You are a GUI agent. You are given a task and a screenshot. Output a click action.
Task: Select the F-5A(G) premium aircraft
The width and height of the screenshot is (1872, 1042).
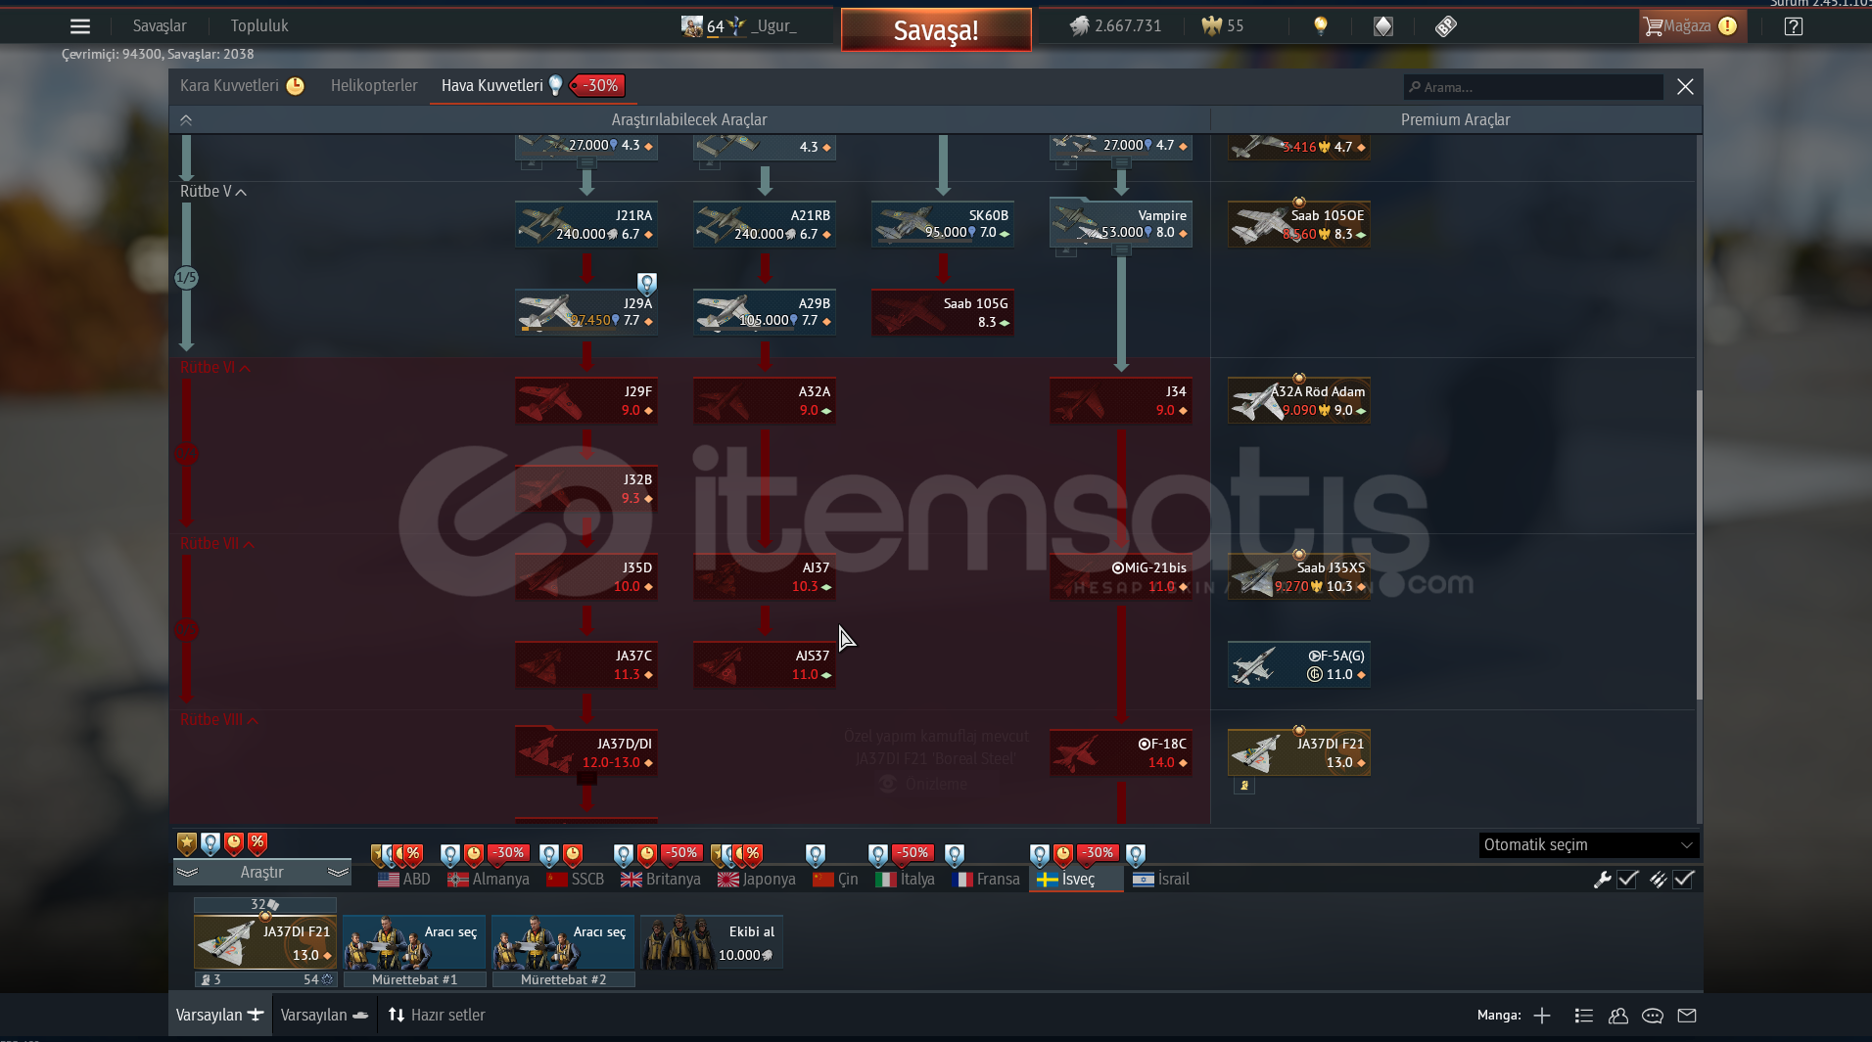click(x=1299, y=664)
